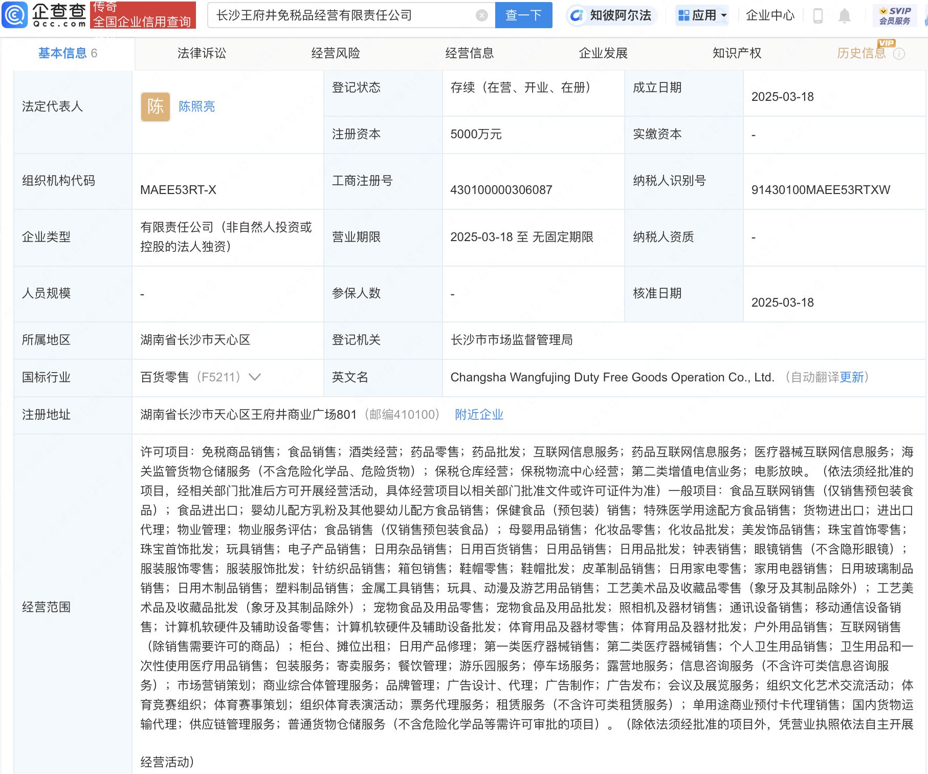
Task: Select registration authority 长沙市市场监督管理局
Action: click(512, 340)
